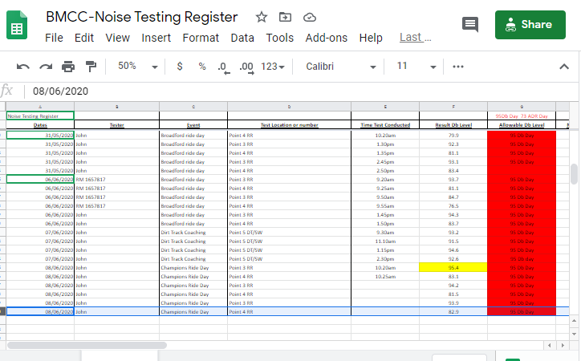Screen dimensions: 581x361
Task: Select the yellow highlighted 95.4 result cell
Action: tap(453, 267)
